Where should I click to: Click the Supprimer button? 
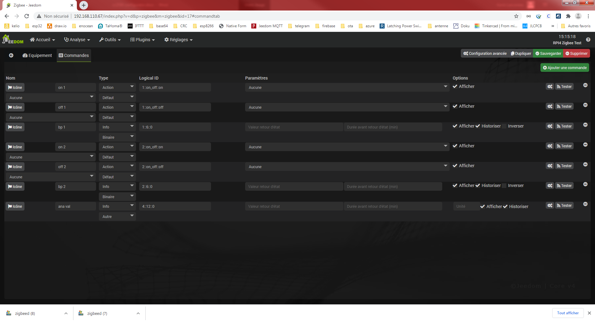coord(576,54)
